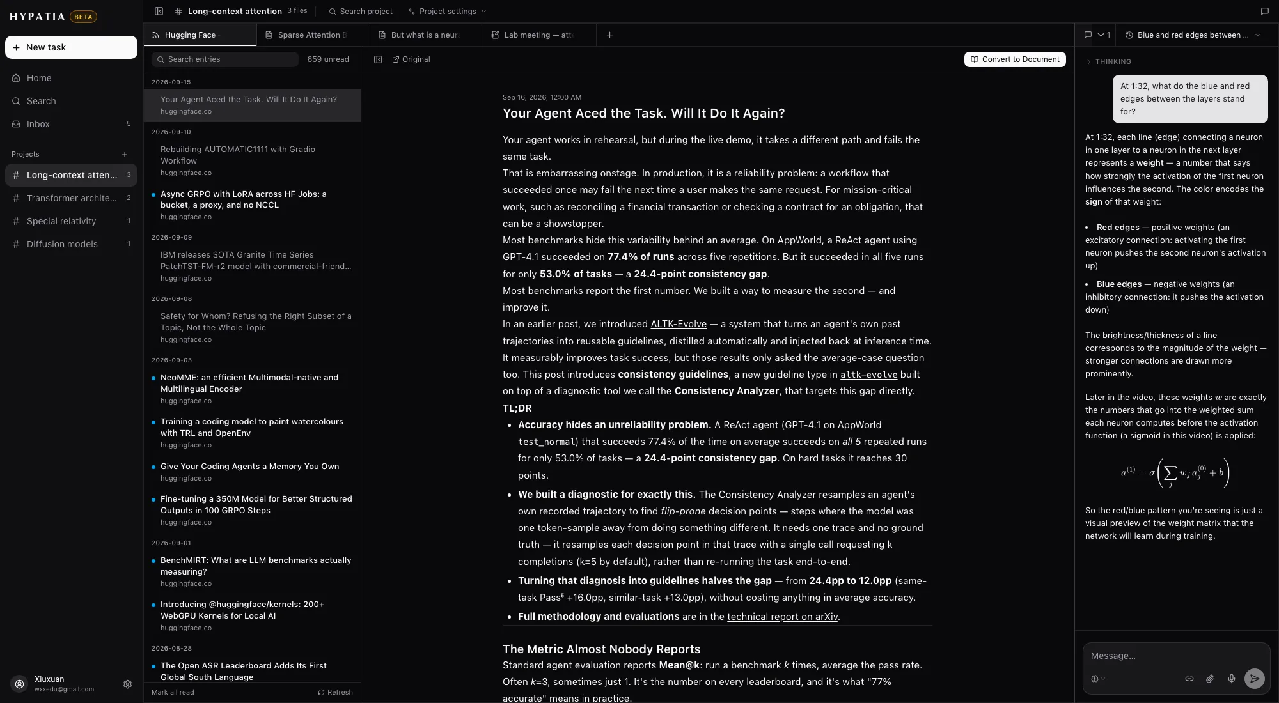1279x703 pixels.
Task: Click the Home house icon
Action: point(16,78)
